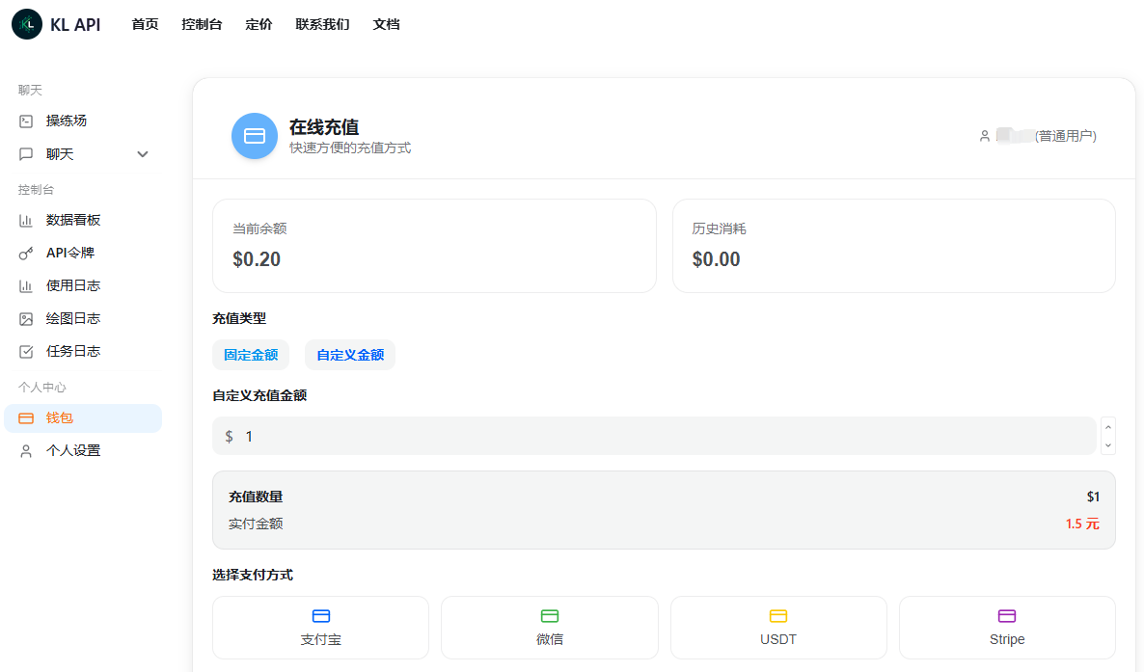Open the 文档 documentation link
Viewport: 1144px width, 672px height.
tap(386, 24)
